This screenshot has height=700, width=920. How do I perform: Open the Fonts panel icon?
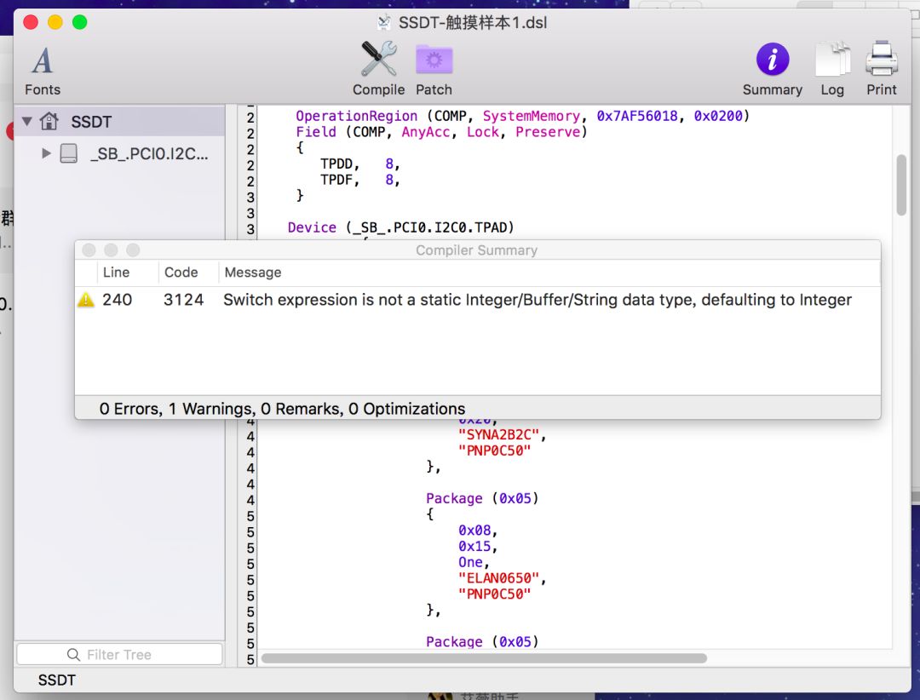click(42, 61)
